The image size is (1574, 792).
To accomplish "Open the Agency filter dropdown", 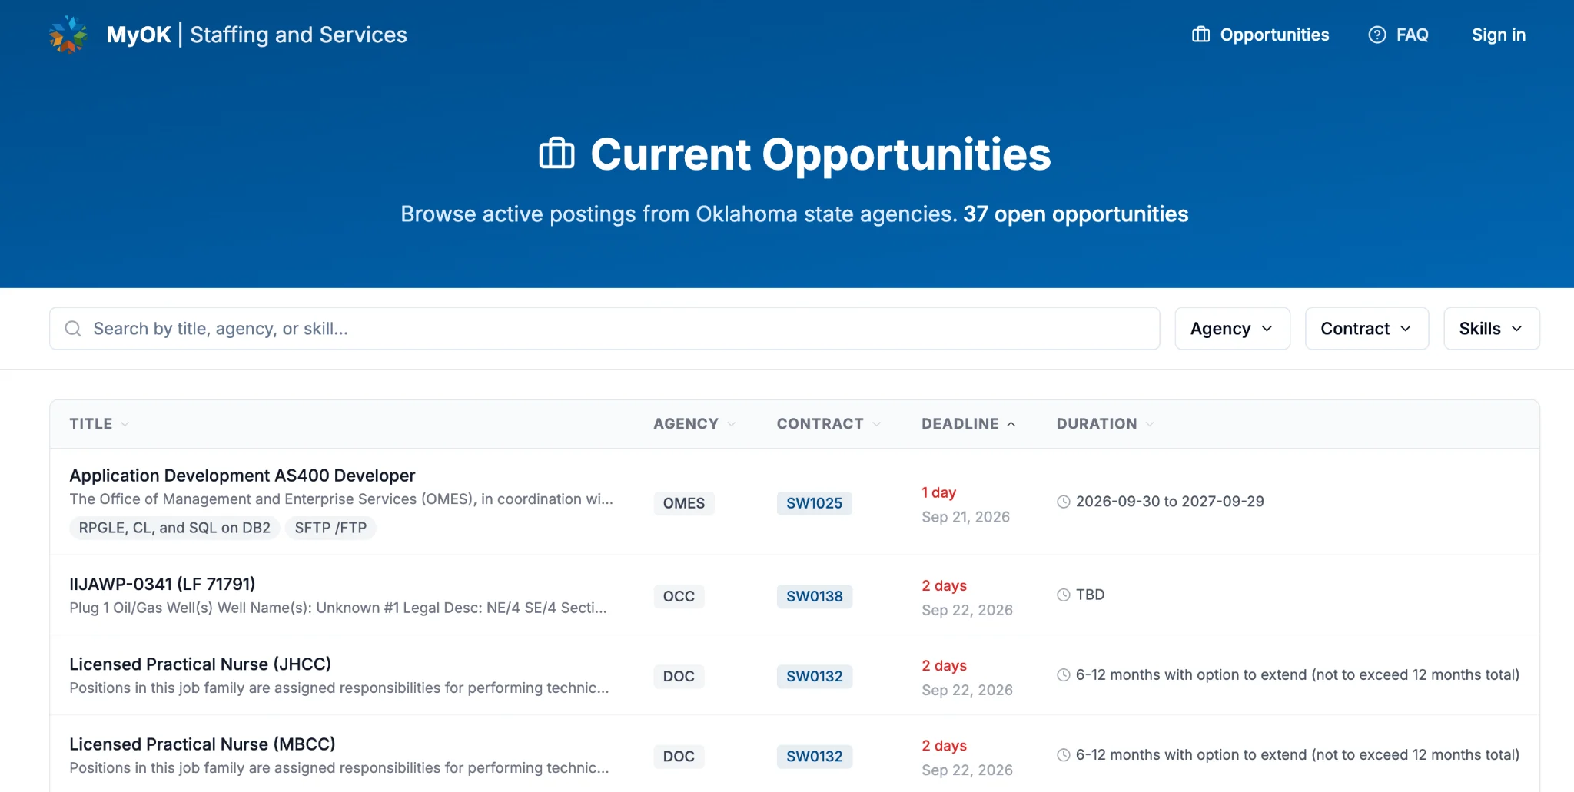I will [1232, 329].
